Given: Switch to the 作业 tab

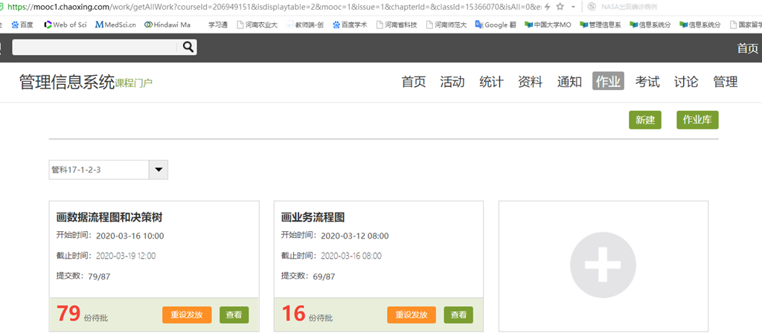Looking at the screenshot, I should [x=608, y=82].
